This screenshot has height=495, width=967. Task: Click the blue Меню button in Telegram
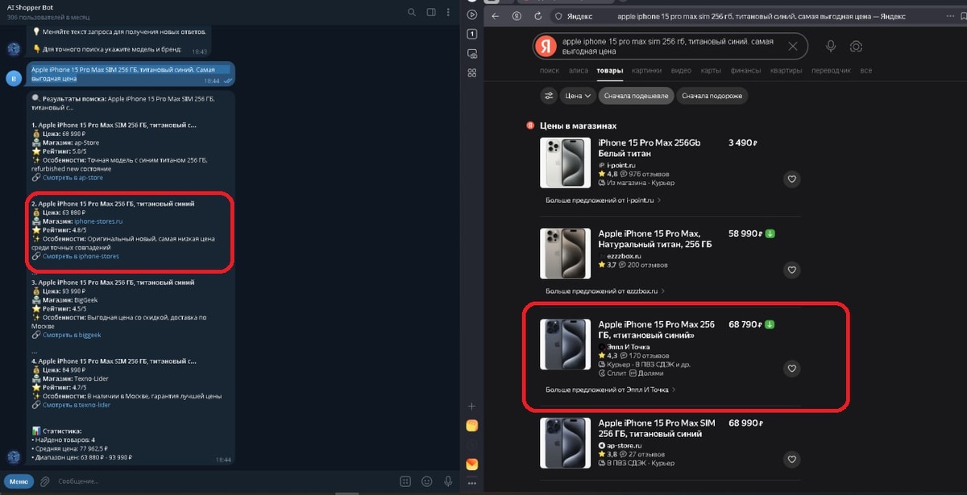pos(19,481)
